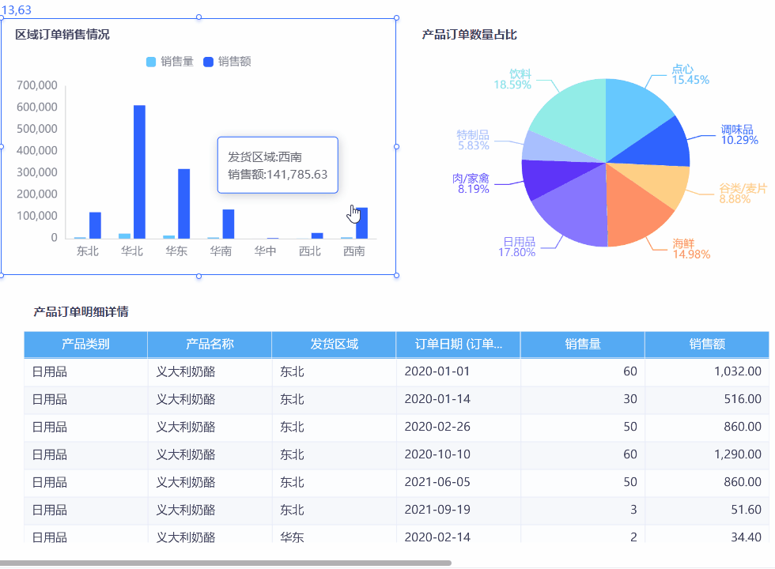Image resolution: width=775 pixels, height=569 pixels.
Task: Sort by 发货区域 column header
Action: click(334, 345)
